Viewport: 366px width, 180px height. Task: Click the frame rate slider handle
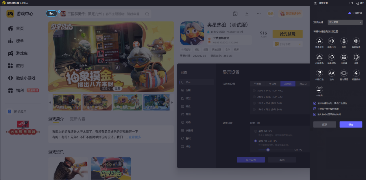pyautogui.click(x=268, y=150)
